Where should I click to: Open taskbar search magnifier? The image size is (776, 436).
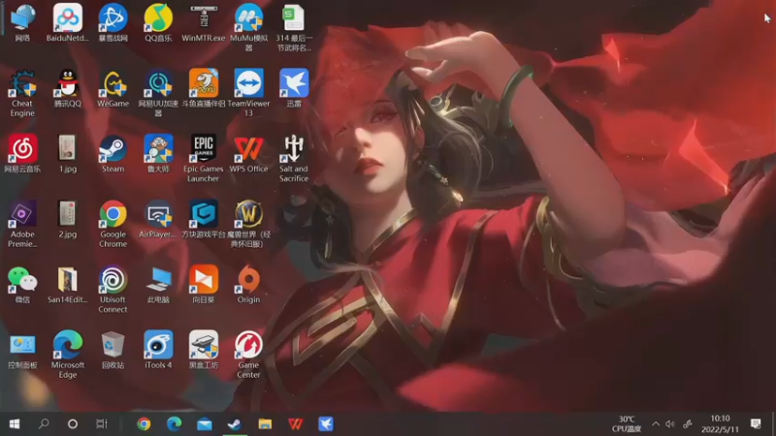pos(44,424)
